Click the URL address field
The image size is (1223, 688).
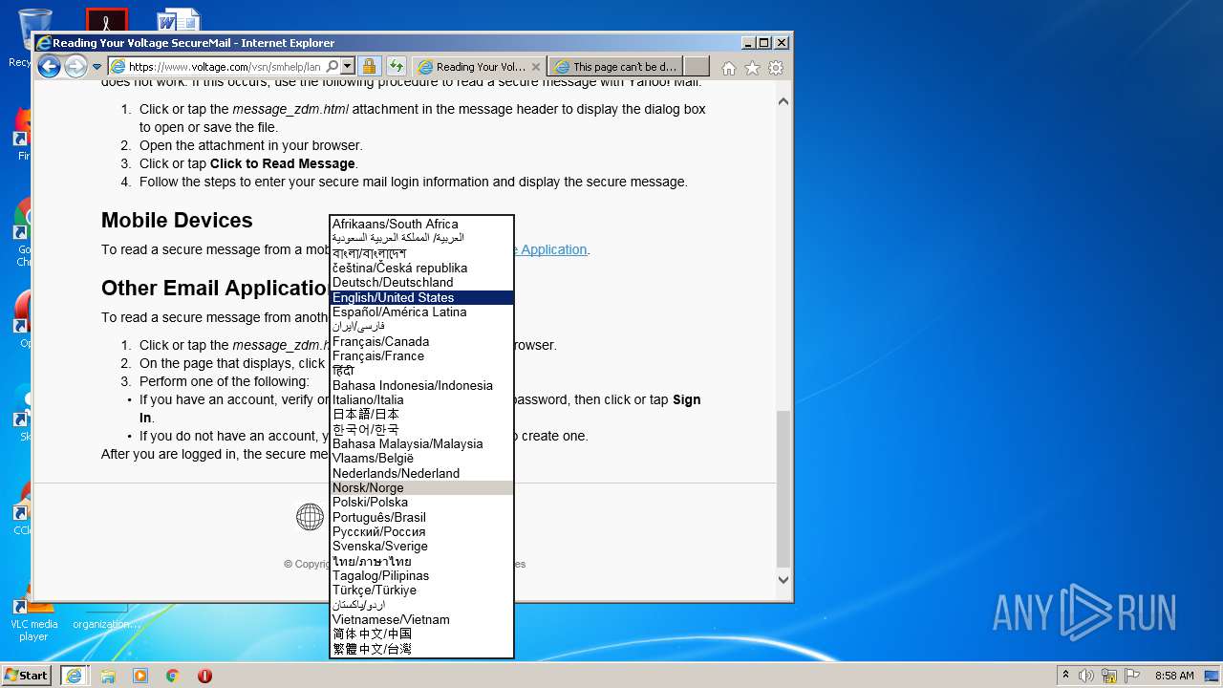pos(225,67)
